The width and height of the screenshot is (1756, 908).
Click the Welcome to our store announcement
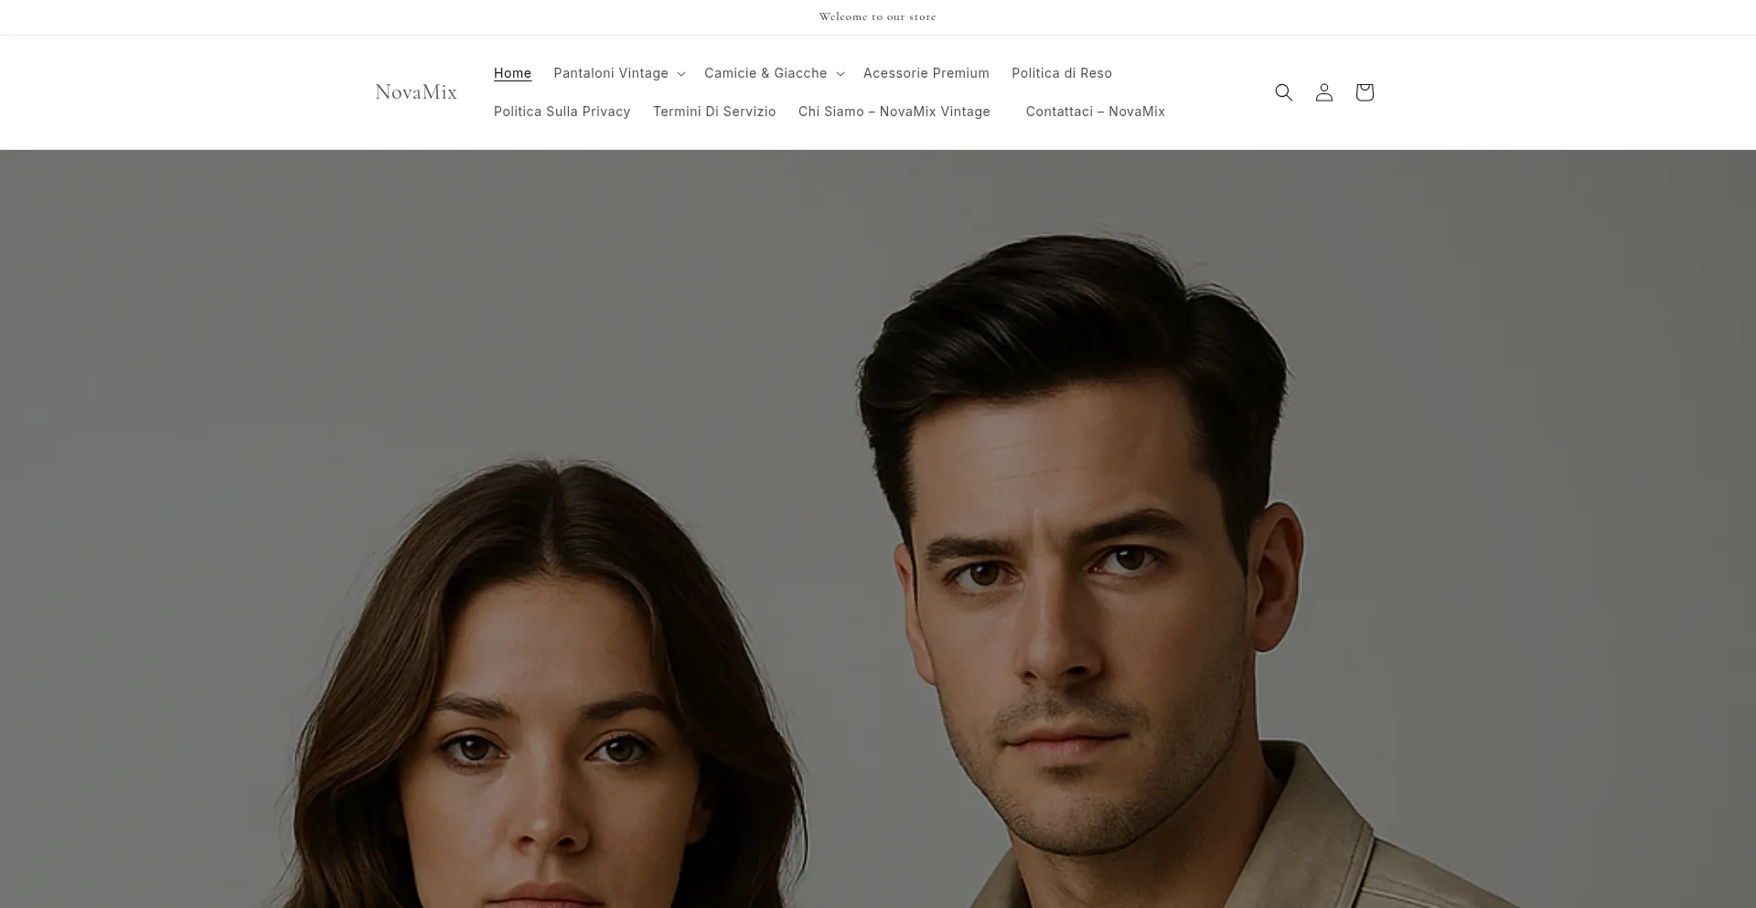(x=877, y=16)
